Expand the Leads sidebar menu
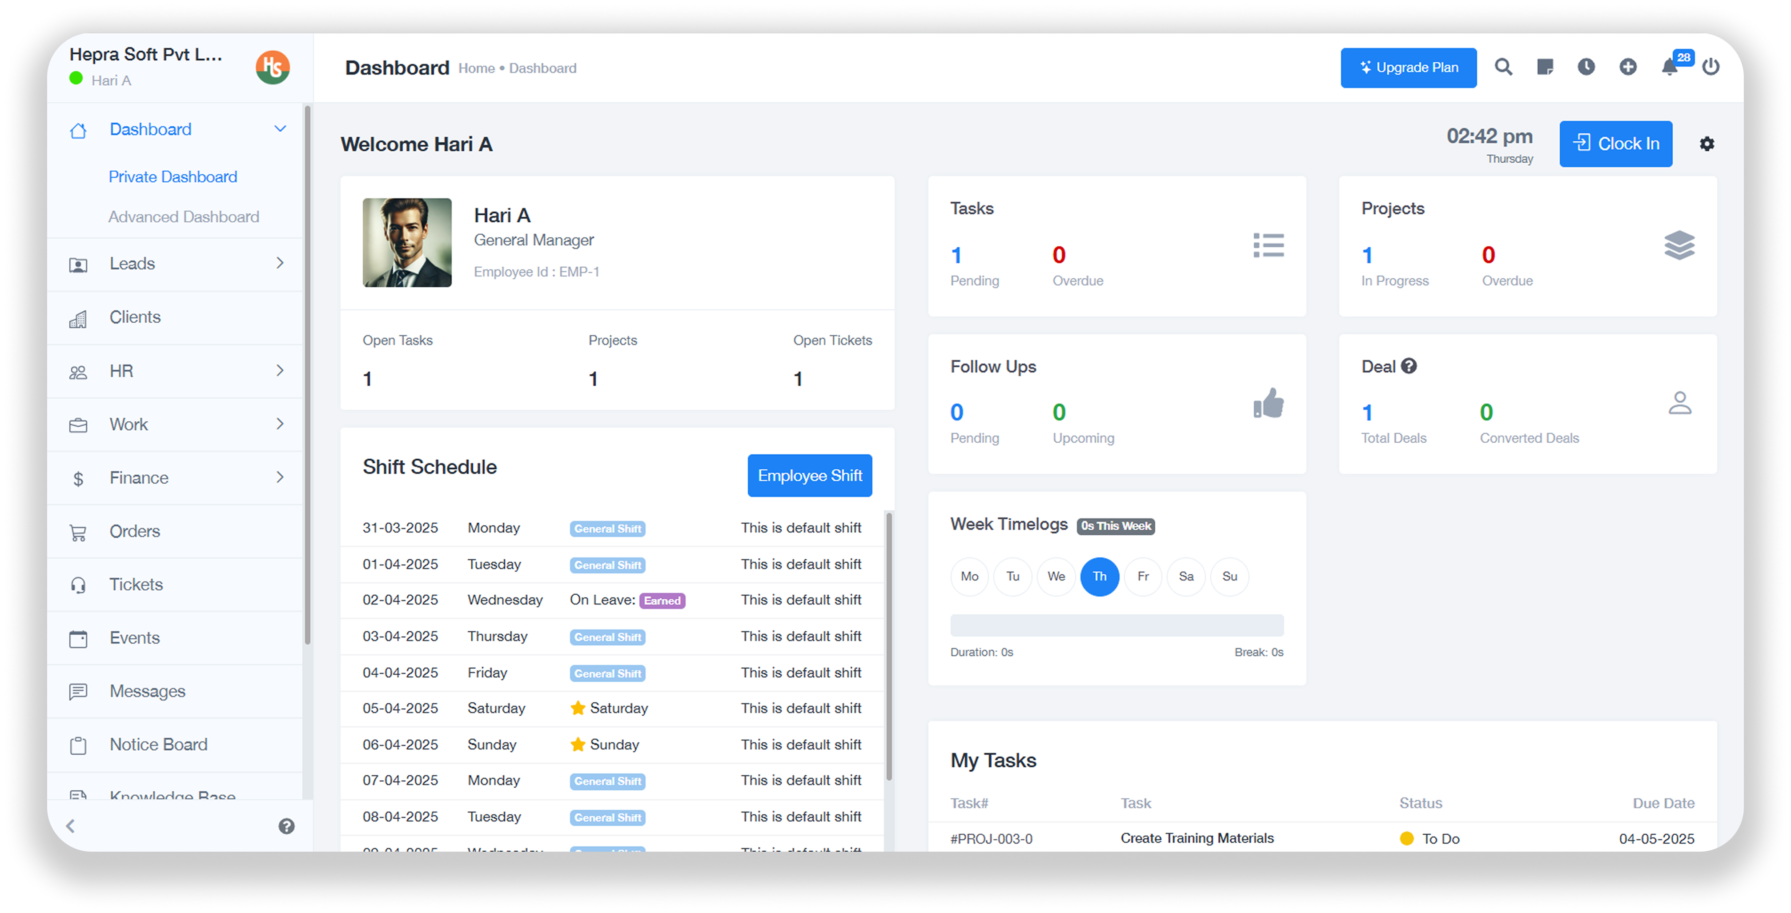Image resolution: width=1791 pixels, height=913 pixels. (x=280, y=263)
